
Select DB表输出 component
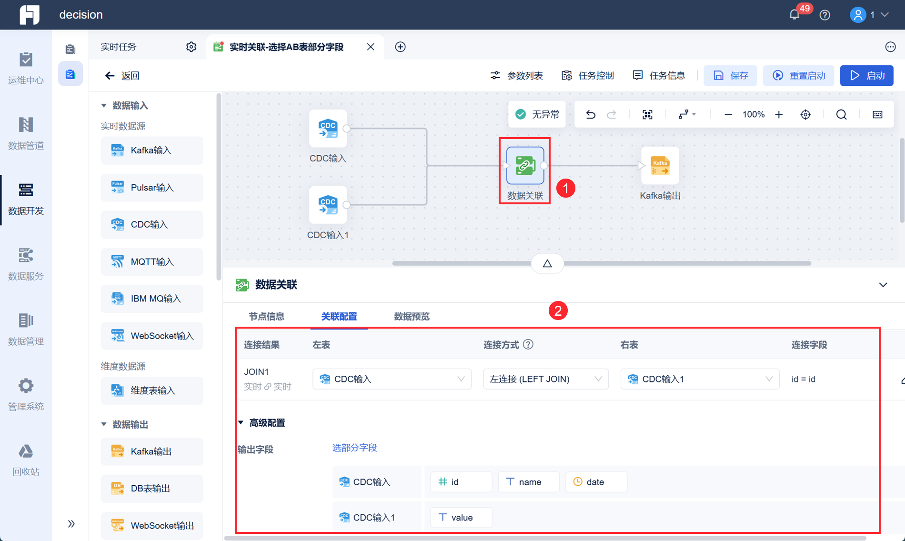tap(152, 489)
